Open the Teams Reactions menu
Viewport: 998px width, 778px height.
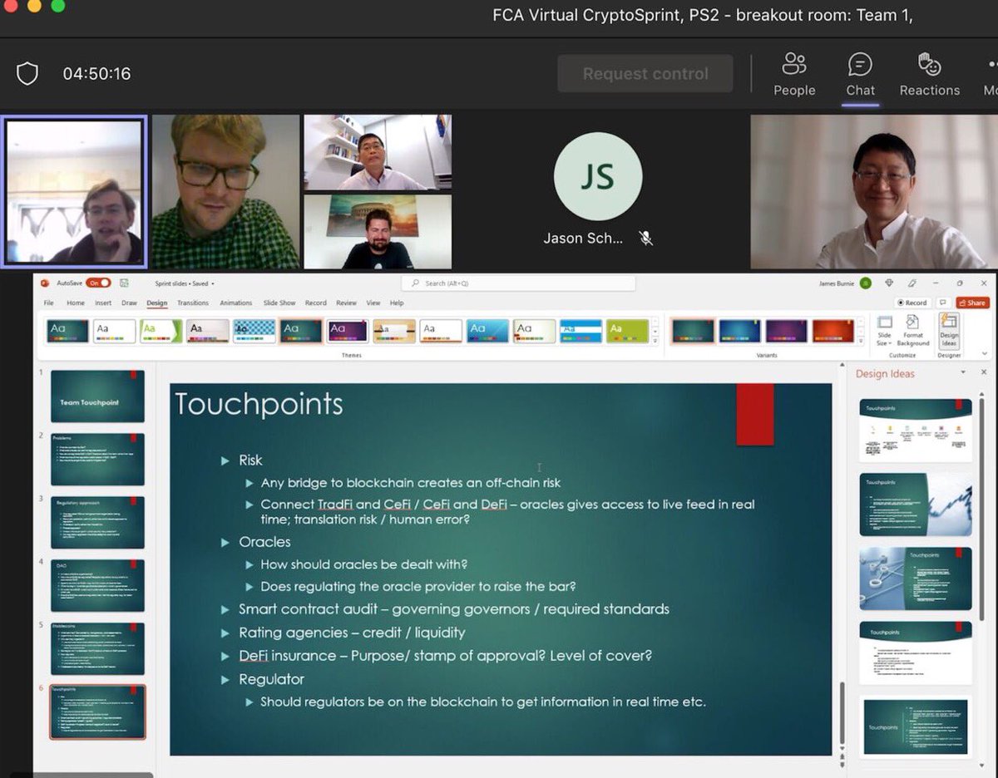point(929,74)
